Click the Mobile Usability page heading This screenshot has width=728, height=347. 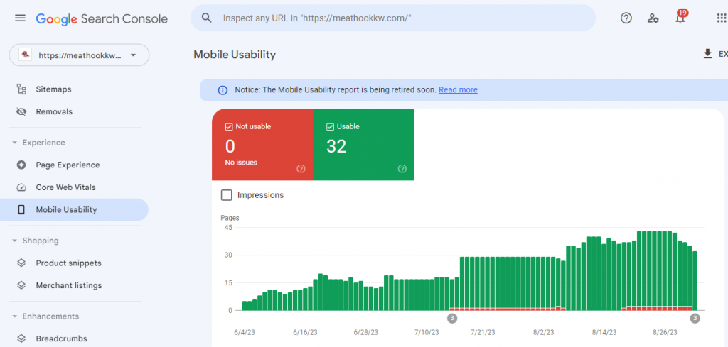coord(235,55)
